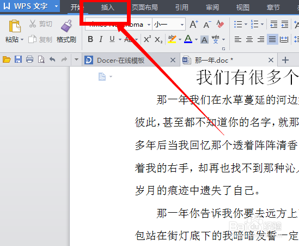Switch to the 页面布局 tab

(145, 8)
